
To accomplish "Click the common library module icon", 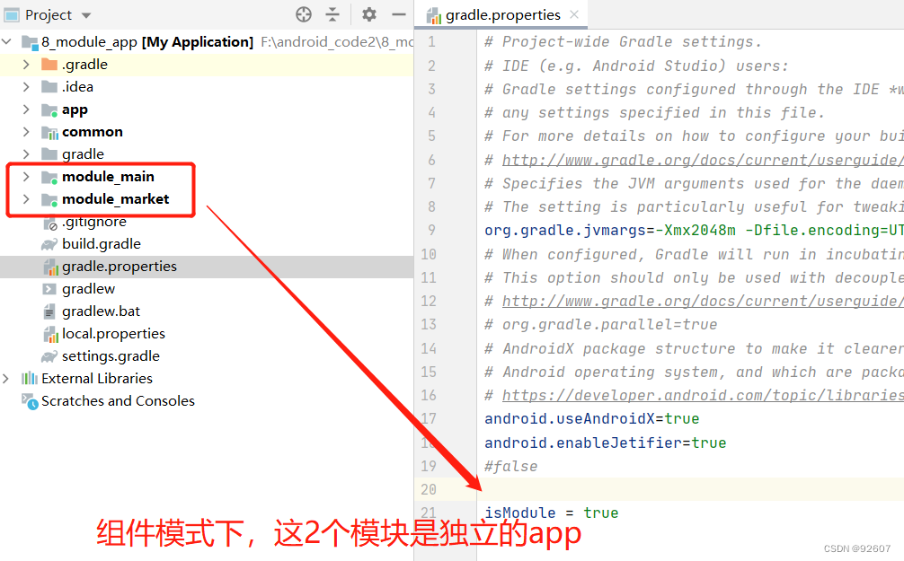I will (49, 132).
